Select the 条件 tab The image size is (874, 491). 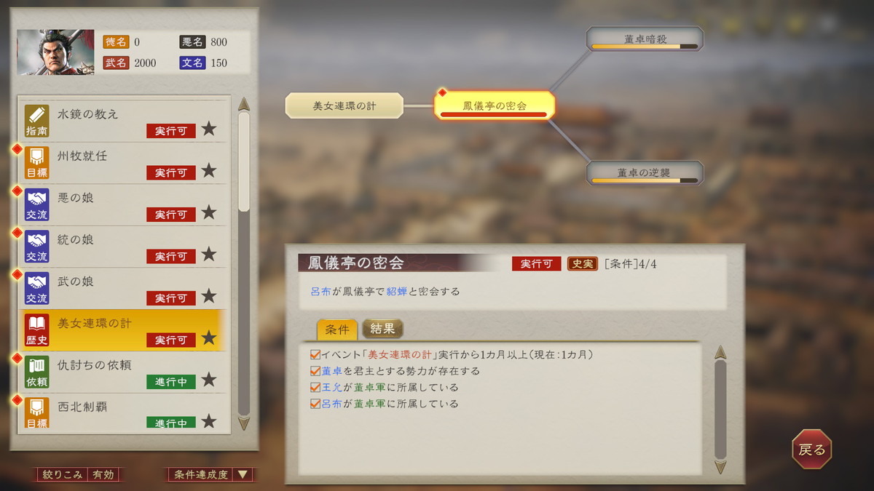pyautogui.click(x=337, y=330)
